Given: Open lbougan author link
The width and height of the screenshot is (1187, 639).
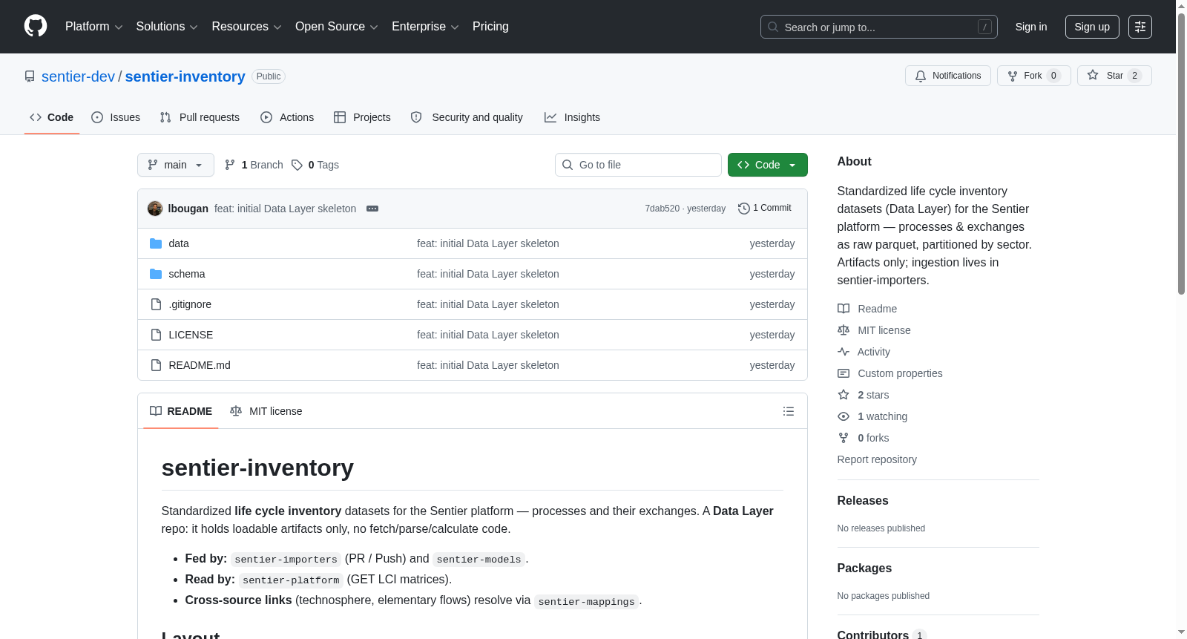Looking at the screenshot, I should (x=188, y=209).
